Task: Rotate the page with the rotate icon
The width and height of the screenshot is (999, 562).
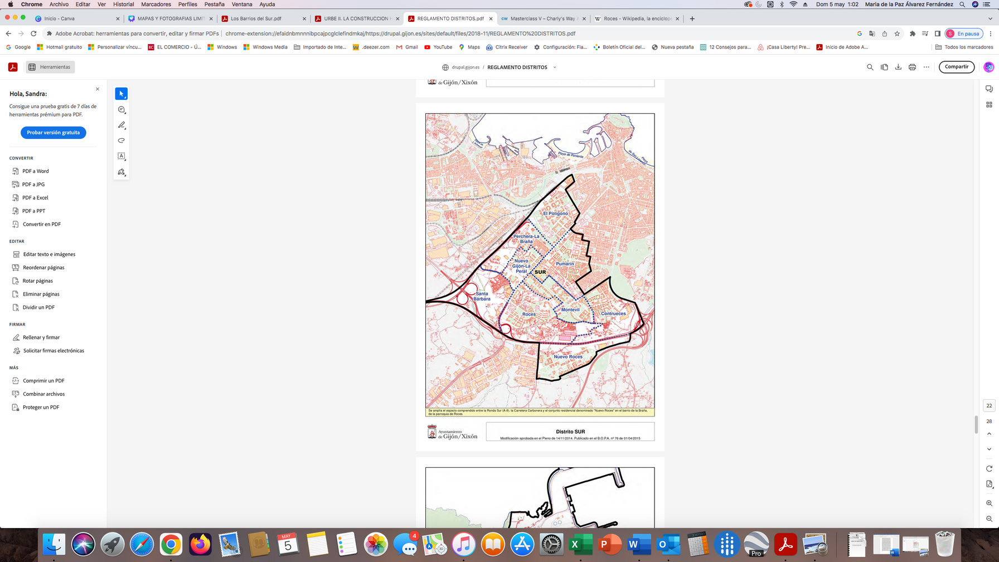Action: (x=989, y=468)
